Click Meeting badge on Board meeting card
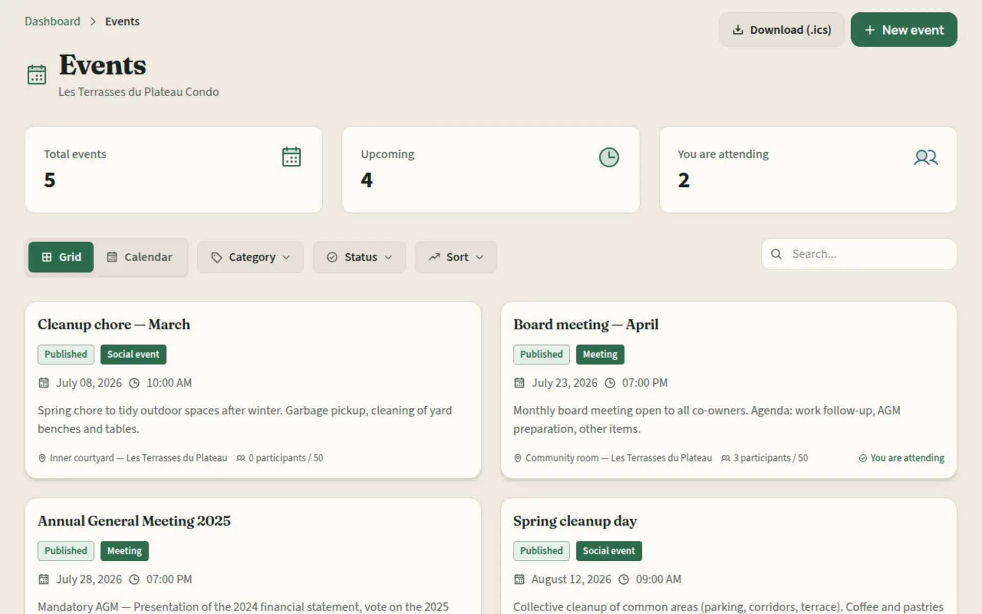Screen dimensions: 982x614 600,355
